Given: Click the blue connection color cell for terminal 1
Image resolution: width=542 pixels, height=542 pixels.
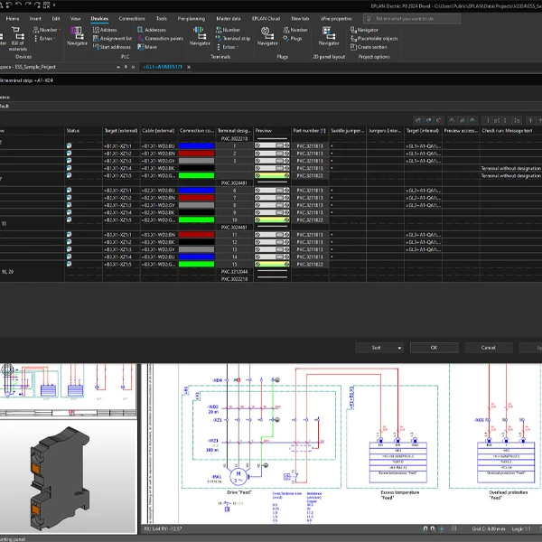Looking at the screenshot, I should coord(197,145).
